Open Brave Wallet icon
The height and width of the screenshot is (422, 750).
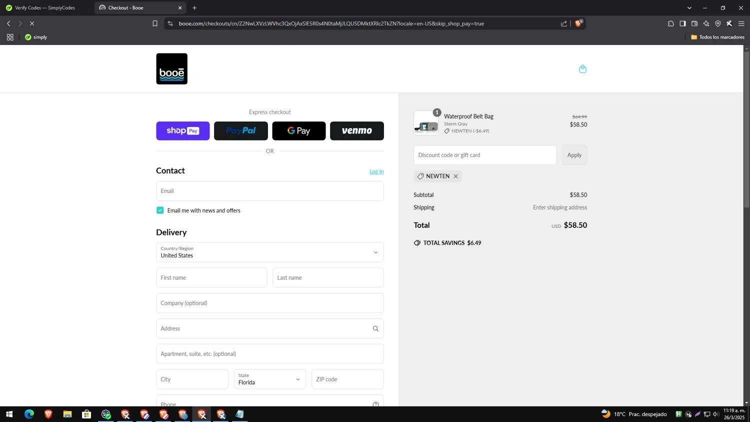click(x=694, y=23)
